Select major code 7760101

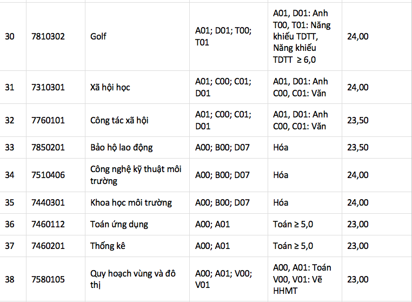coord(48,120)
